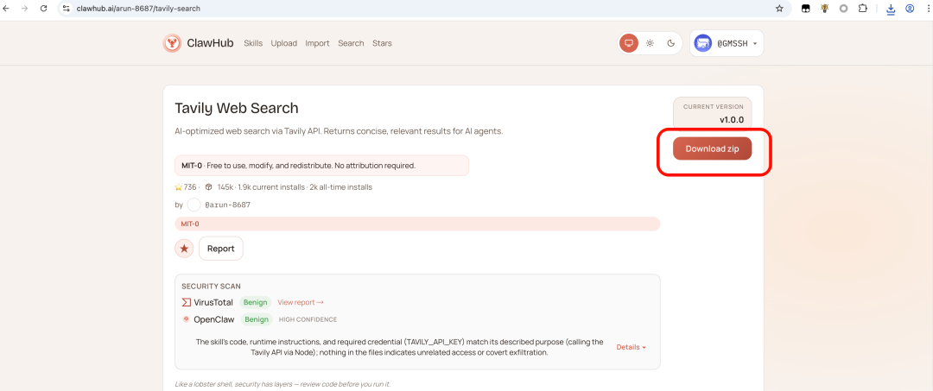This screenshot has width=933, height=391.
Task: Click the ClawHub lobster logo
Action: pos(172,43)
